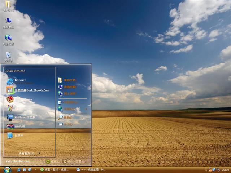231x173 pixels.
Task: Click the green Log Off button
Action: pyautogui.click(x=48, y=162)
